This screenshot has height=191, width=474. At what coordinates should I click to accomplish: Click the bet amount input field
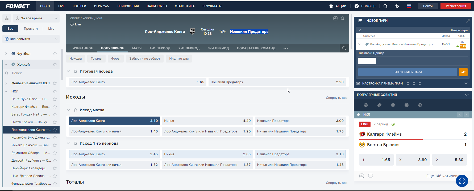click(367, 61)
